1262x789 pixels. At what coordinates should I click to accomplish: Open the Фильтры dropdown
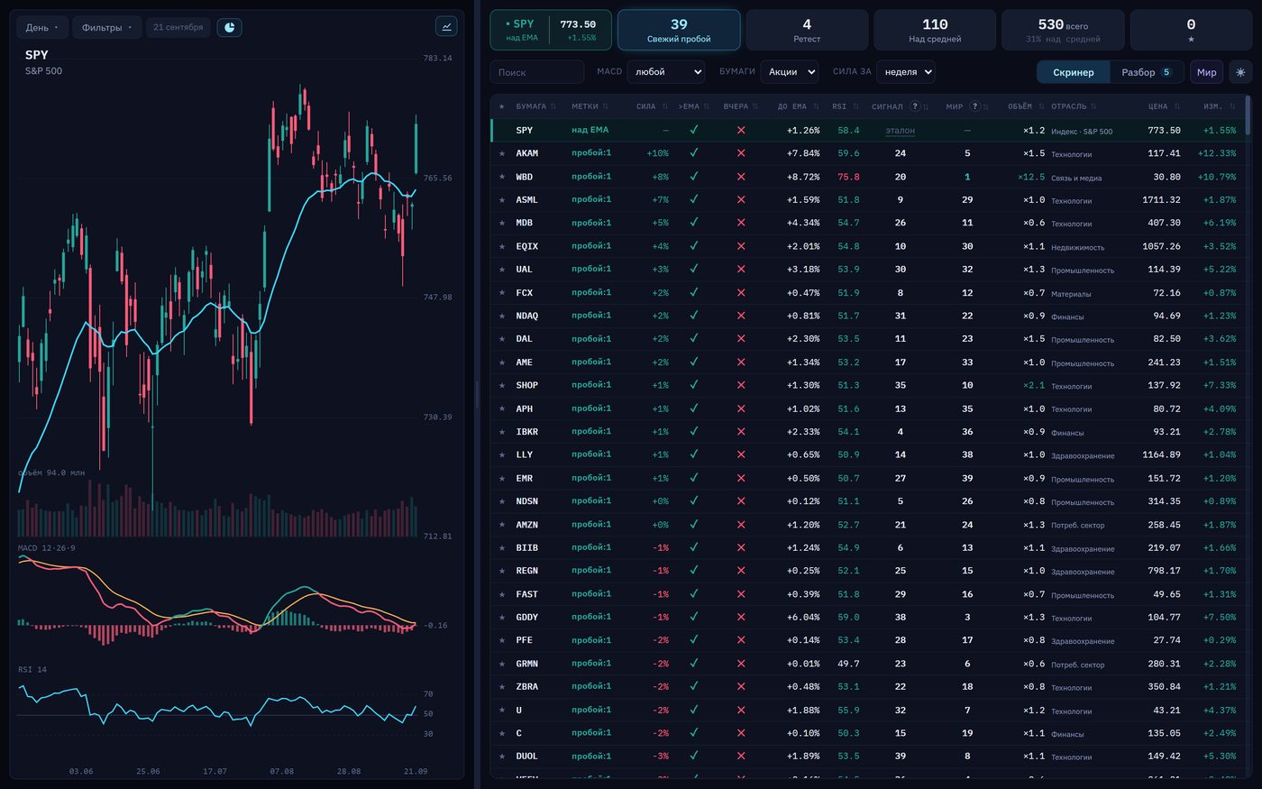(106, 27)
